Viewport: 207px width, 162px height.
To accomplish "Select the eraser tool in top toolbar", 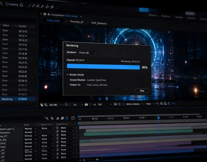I will (52, 7).
